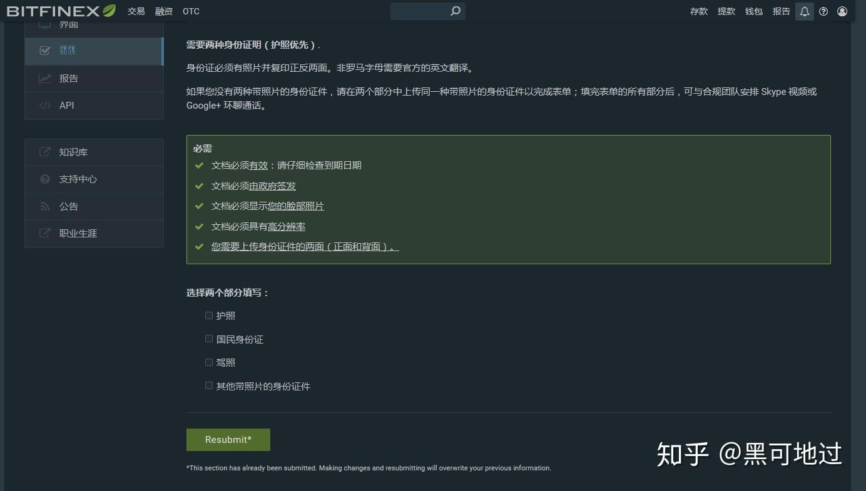
Task: Switch to the OTC tab
Action: tap(190, 11)
